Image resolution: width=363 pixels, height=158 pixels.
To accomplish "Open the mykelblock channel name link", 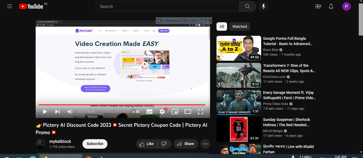I will click(60, 142).
